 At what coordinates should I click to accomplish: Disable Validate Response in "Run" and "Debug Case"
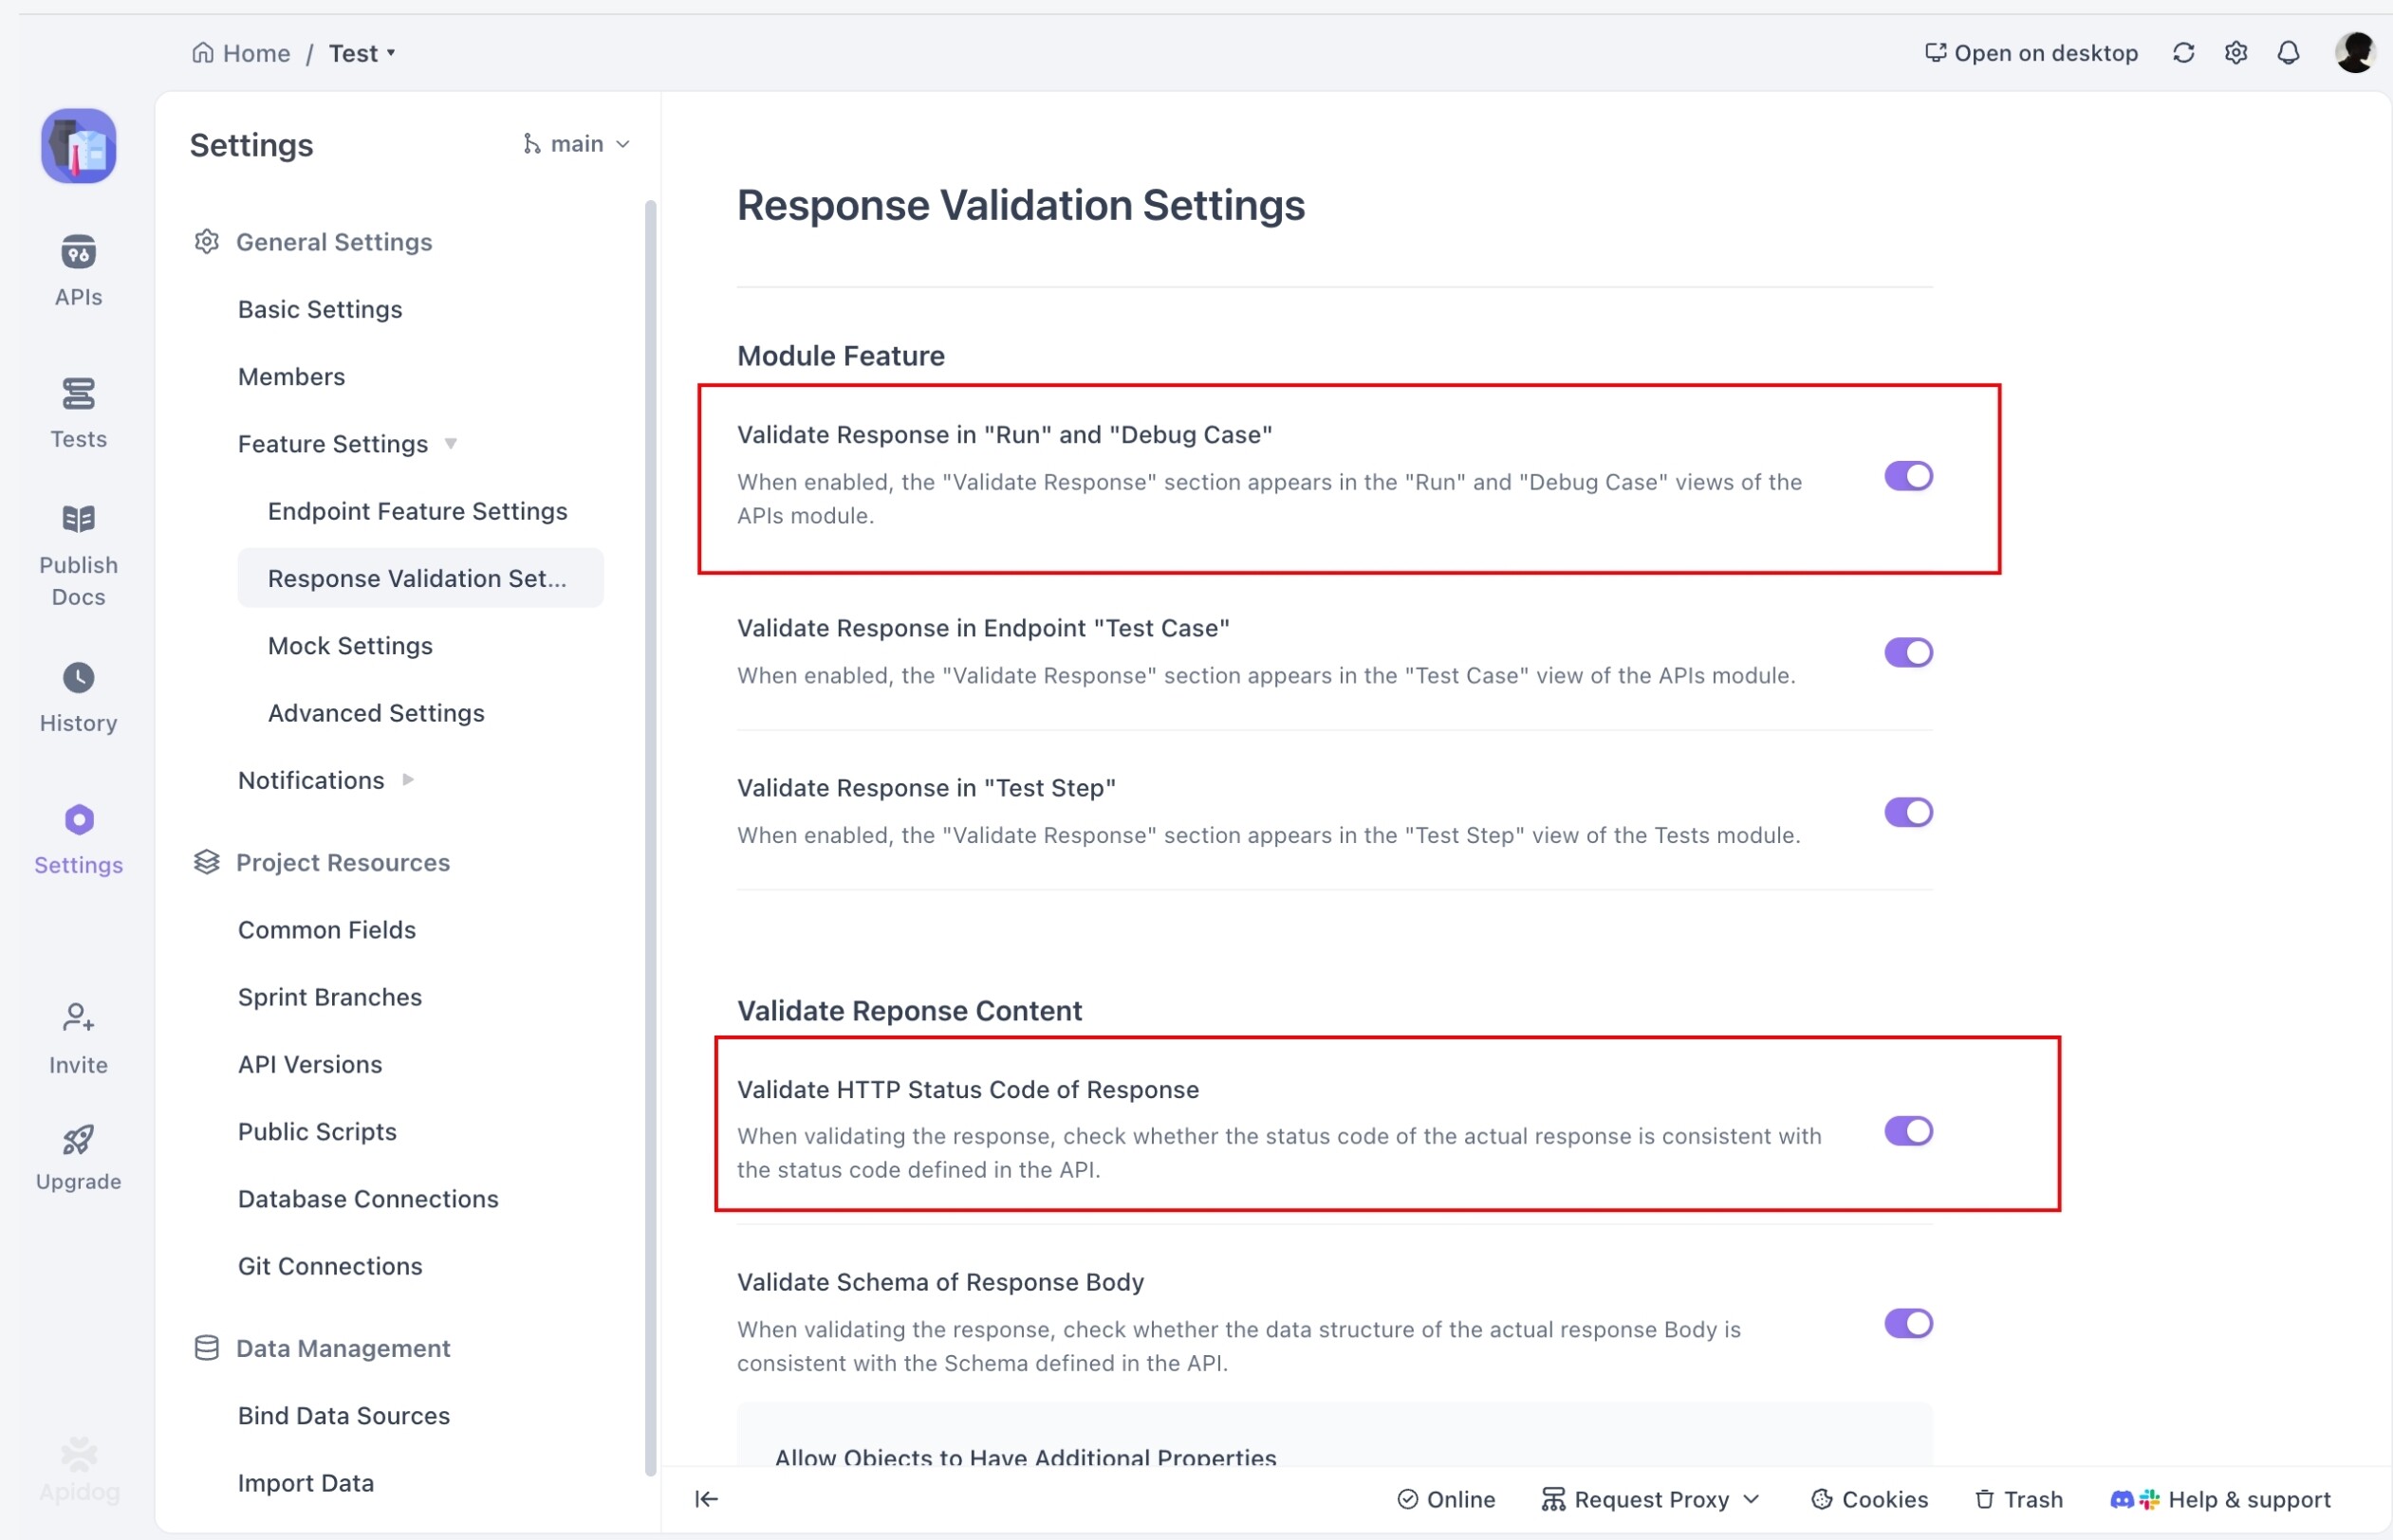(x=1908, y=477)
